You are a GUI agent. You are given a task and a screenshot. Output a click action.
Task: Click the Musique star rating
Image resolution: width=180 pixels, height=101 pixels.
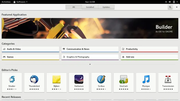[146, 89]
